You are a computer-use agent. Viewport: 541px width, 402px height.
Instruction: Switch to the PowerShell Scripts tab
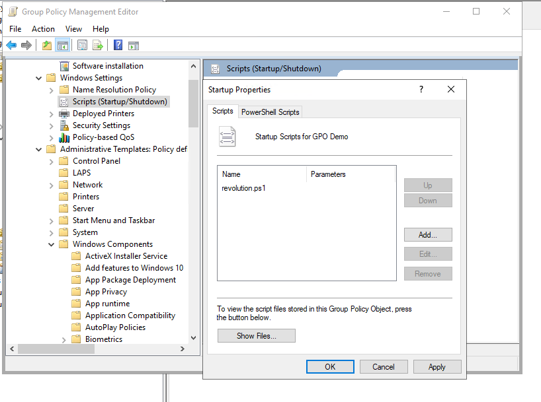coord(270,112)
